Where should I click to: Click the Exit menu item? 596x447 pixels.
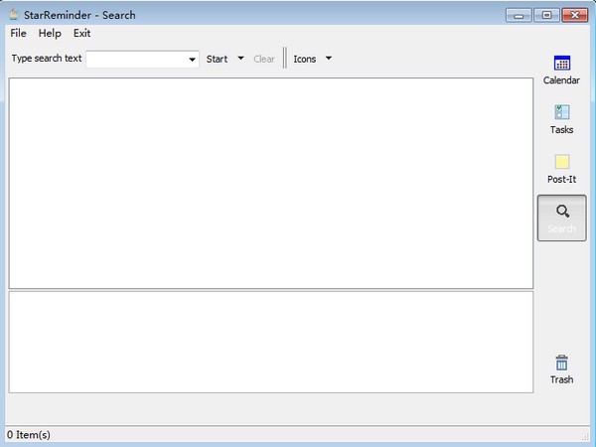81,33
